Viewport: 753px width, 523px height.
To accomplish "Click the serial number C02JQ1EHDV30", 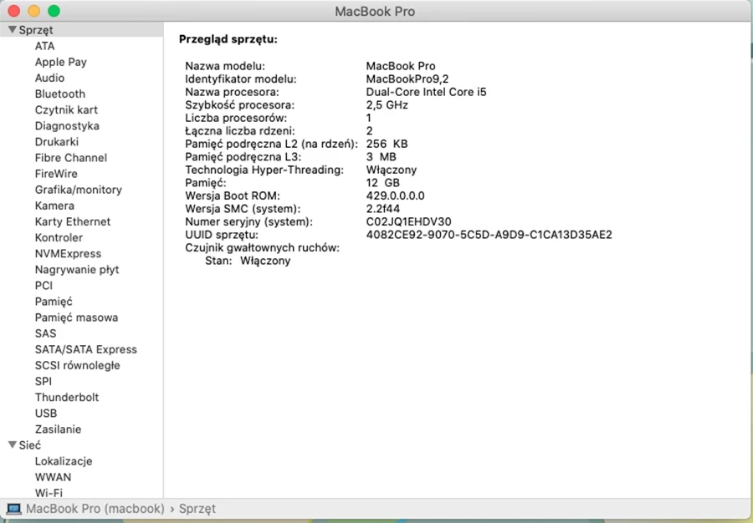I will coord(408,221).
